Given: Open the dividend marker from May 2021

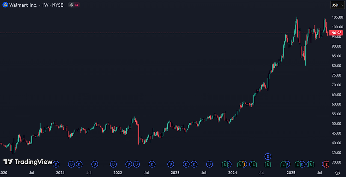Looking at the screenshot, I should click(79, 164).
